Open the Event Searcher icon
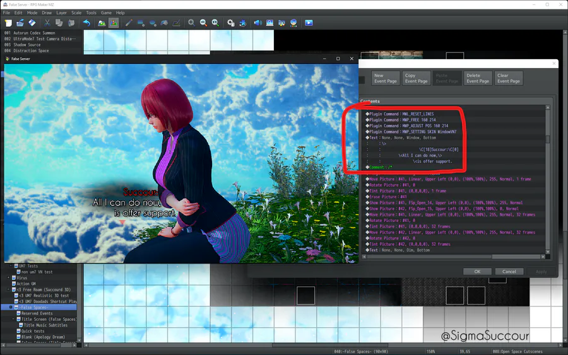 pos(269,23)
